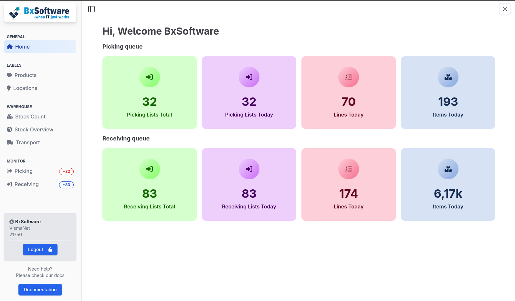
Task: Open Transport page
Action: pyautogui.click(x=28, y=142)
